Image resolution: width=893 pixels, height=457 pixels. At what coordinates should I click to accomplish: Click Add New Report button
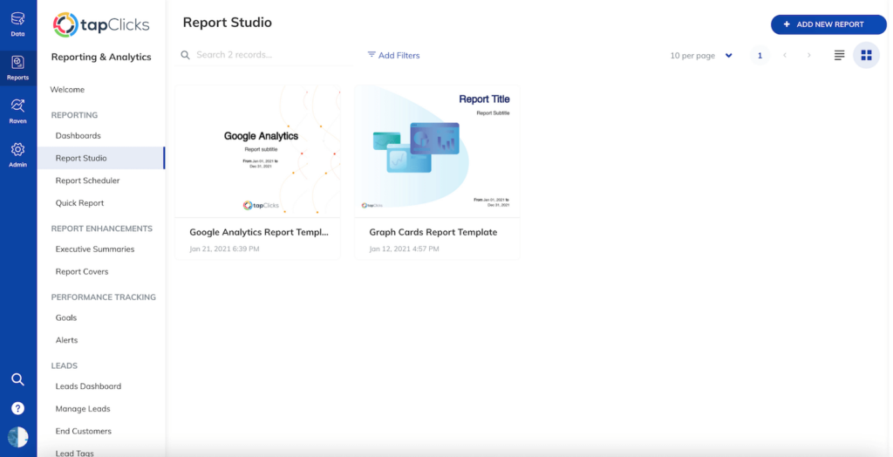(x=828, y=24)
